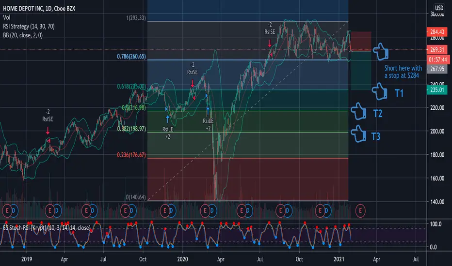Click the red RsiSE arrow near July 2020
The image size is (452, 266).
270,44
